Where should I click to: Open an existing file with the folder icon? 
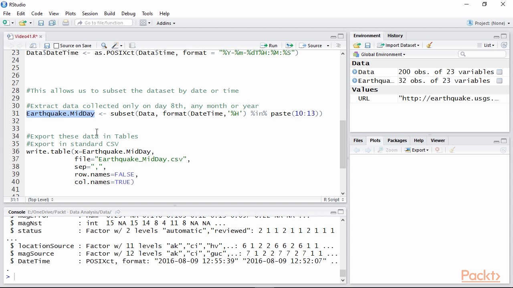click(x=22, y=23)
